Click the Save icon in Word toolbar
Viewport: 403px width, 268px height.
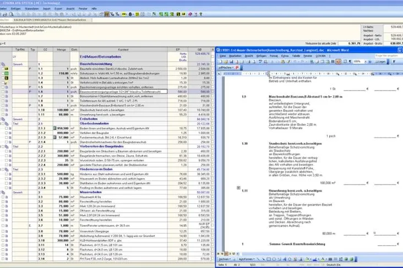point(231,62)
